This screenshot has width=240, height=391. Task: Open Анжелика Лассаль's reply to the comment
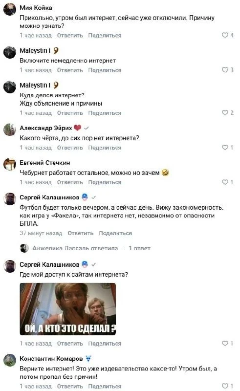pos(75,248)
